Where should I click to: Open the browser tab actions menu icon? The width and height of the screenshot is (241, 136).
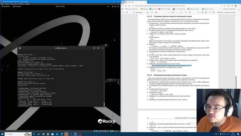(122, 2)
